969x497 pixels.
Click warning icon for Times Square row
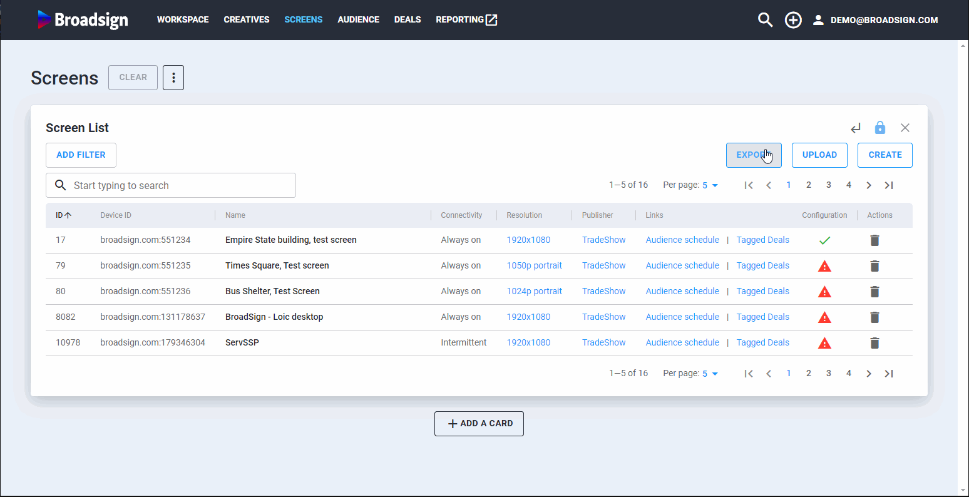point(824,266)
